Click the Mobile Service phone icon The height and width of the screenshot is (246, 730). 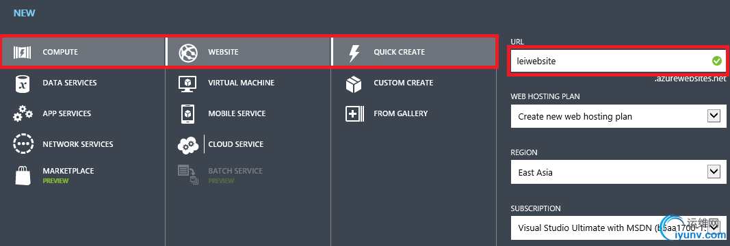click(x=187, y=114)
